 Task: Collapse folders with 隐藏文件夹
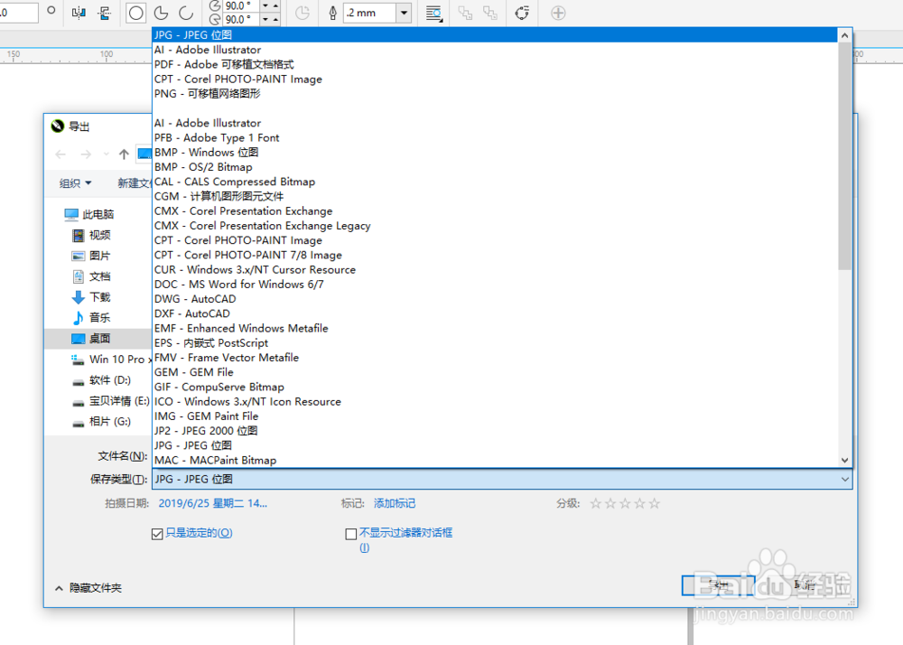pyautogui.click(x=88, y=588)
